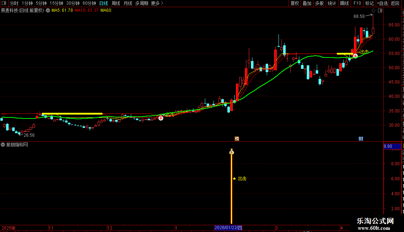Select the 30分钟 period tab

(73, 3)
